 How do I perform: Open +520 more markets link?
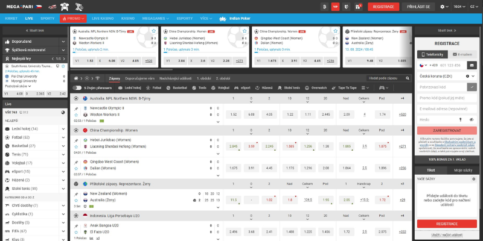(402, 114)
